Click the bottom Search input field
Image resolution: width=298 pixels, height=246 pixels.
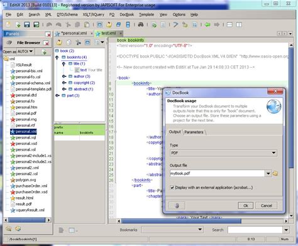(255, 230)
